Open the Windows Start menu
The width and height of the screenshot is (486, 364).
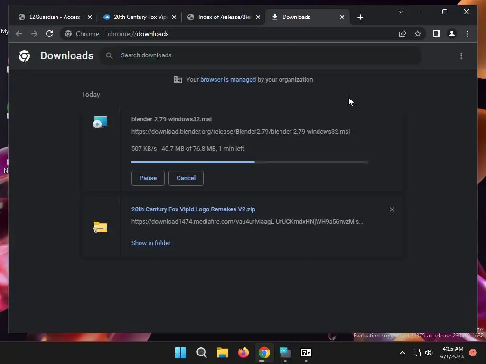tap(180, 353)
